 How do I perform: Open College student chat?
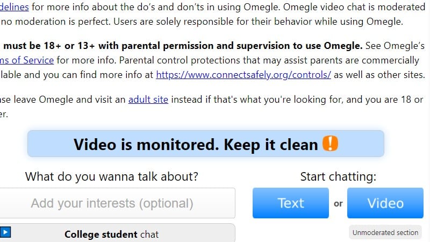(x=112, y=234)
